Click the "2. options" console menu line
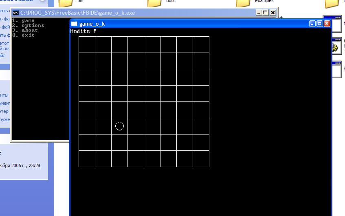 click(28, 25)
